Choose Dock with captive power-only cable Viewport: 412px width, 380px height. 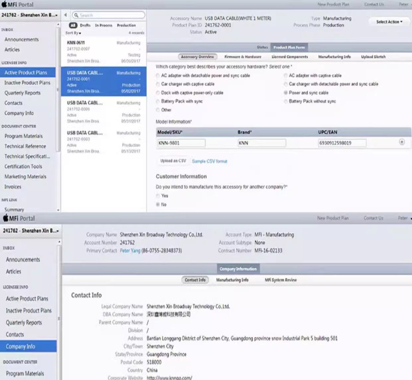click(x=158, y=93)
